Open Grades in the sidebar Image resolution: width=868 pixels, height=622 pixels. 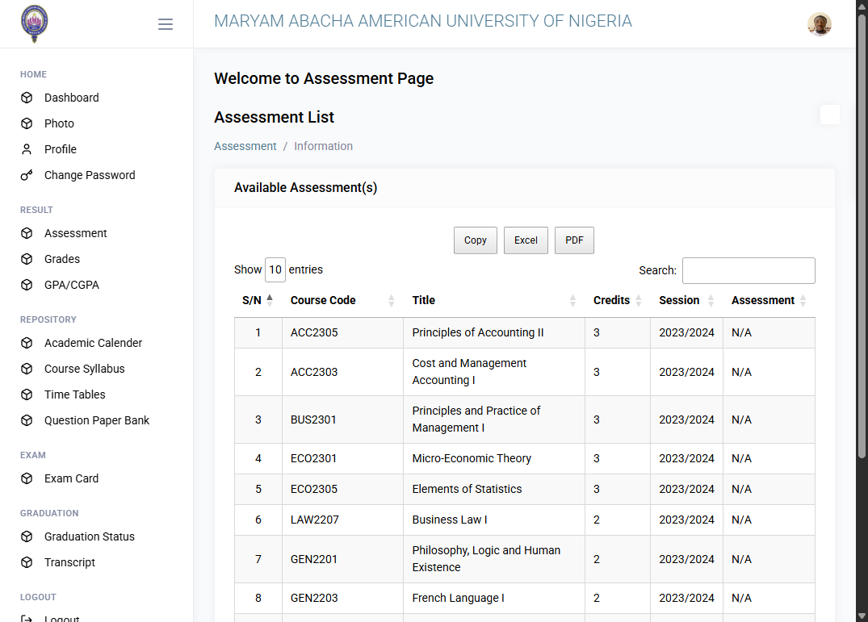[62, 259]
